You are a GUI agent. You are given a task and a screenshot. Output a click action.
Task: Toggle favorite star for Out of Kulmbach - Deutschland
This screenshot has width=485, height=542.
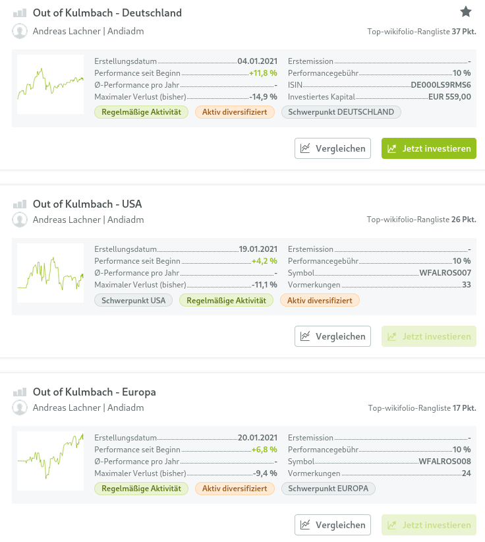pos(466,11)
